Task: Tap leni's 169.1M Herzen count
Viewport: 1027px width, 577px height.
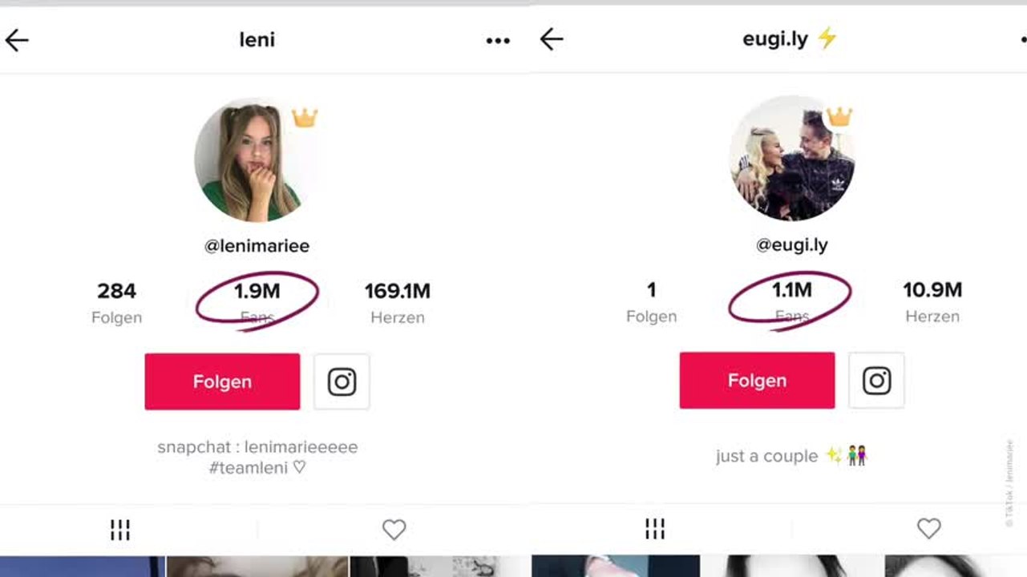Action: pyautogui.click(x=398, y=302)
